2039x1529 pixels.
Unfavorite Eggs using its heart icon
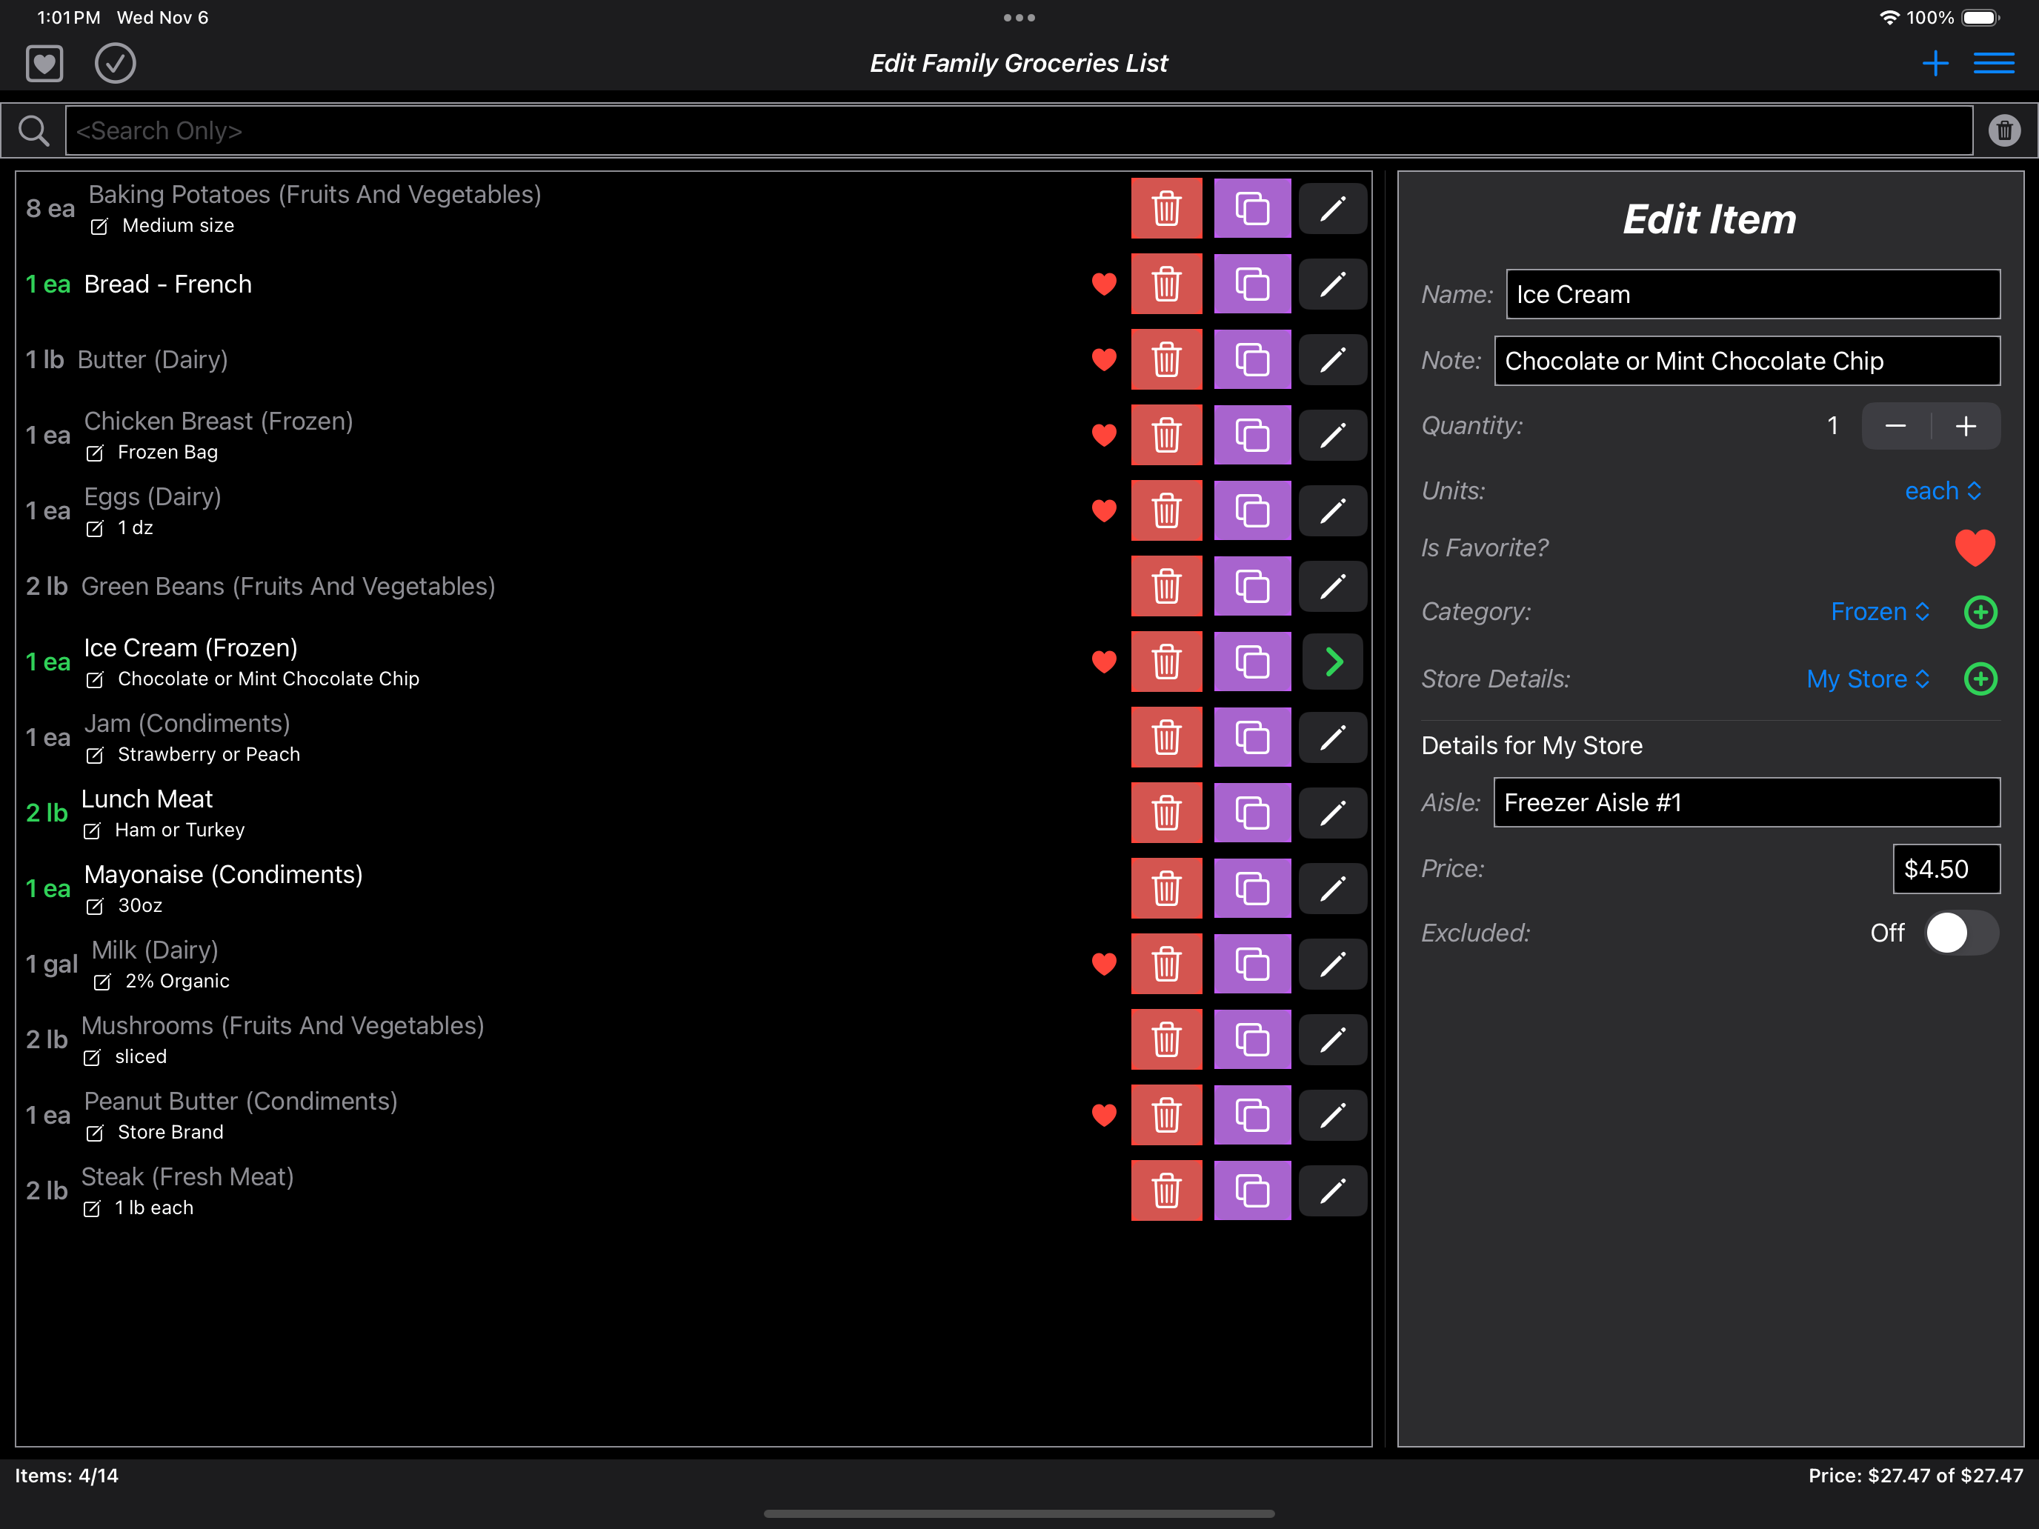coord(1103,510)
